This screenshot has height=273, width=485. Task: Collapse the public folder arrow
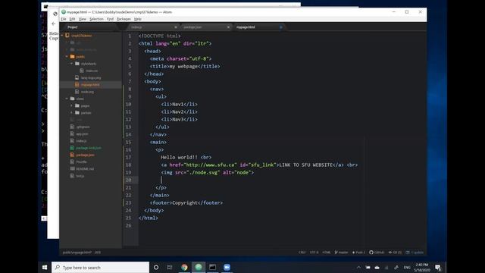67,57
